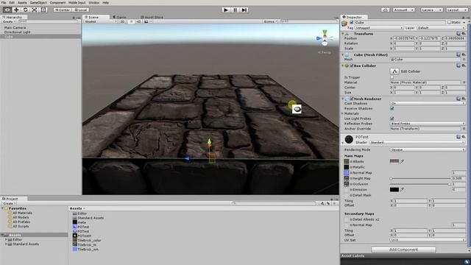Open the Cast Shadows dropdown

click(x=428, y=103)
